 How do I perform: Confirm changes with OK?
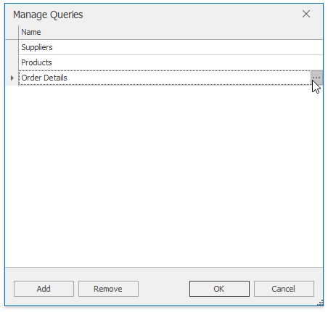coord(219,289)
